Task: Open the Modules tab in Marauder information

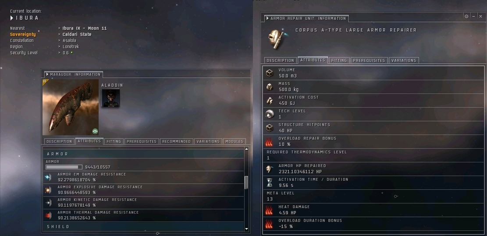Action: tap(234, 141)
